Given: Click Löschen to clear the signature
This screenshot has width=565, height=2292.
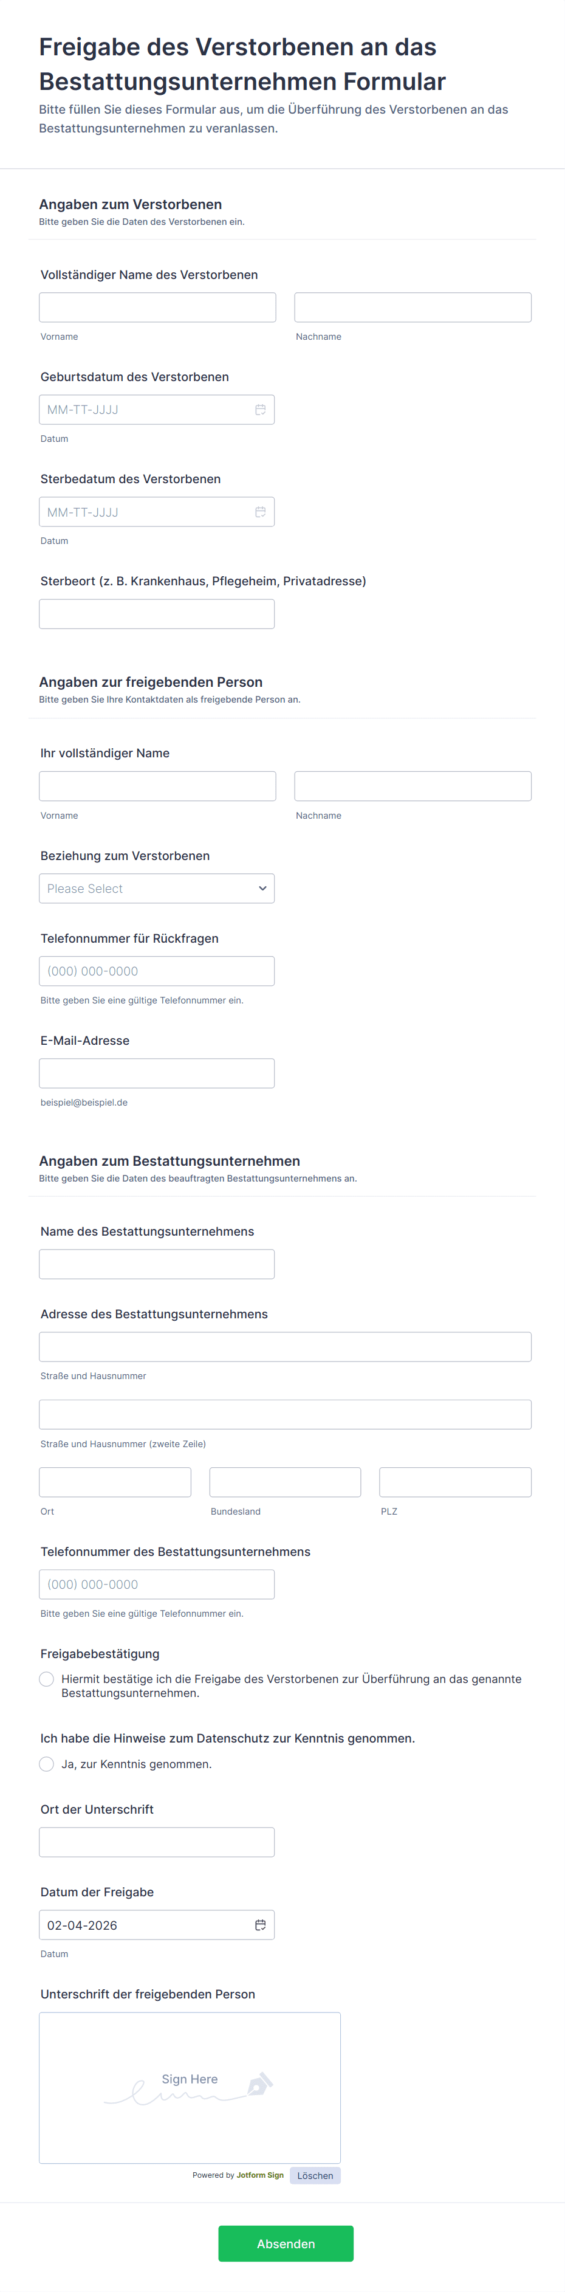Looking at the screenshot, I should click(x=315, y=2175).
